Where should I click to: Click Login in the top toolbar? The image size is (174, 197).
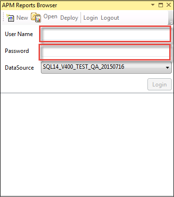[x=91, y=18]
